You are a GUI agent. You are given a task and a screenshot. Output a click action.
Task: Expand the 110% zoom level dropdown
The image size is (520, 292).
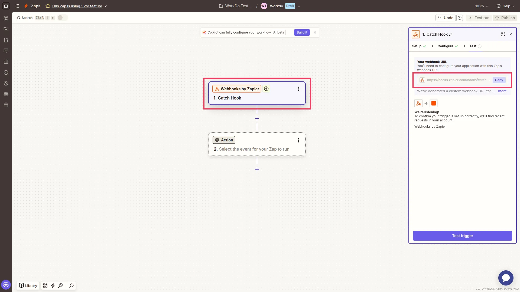[x=482, y=6]
